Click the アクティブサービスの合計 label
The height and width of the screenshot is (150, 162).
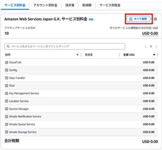20,28
